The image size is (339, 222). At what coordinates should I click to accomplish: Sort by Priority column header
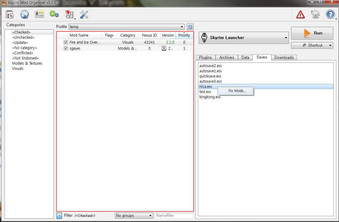pyautogui.click(x=184, y=35)
